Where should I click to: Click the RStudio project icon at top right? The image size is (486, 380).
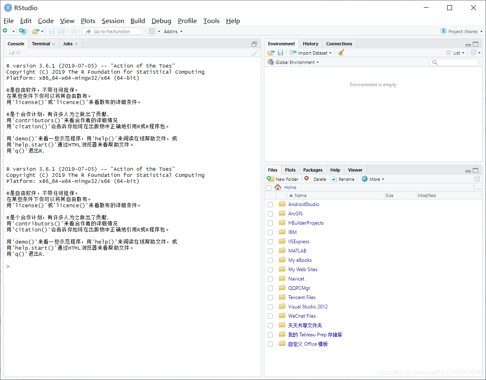pos(444,31)
